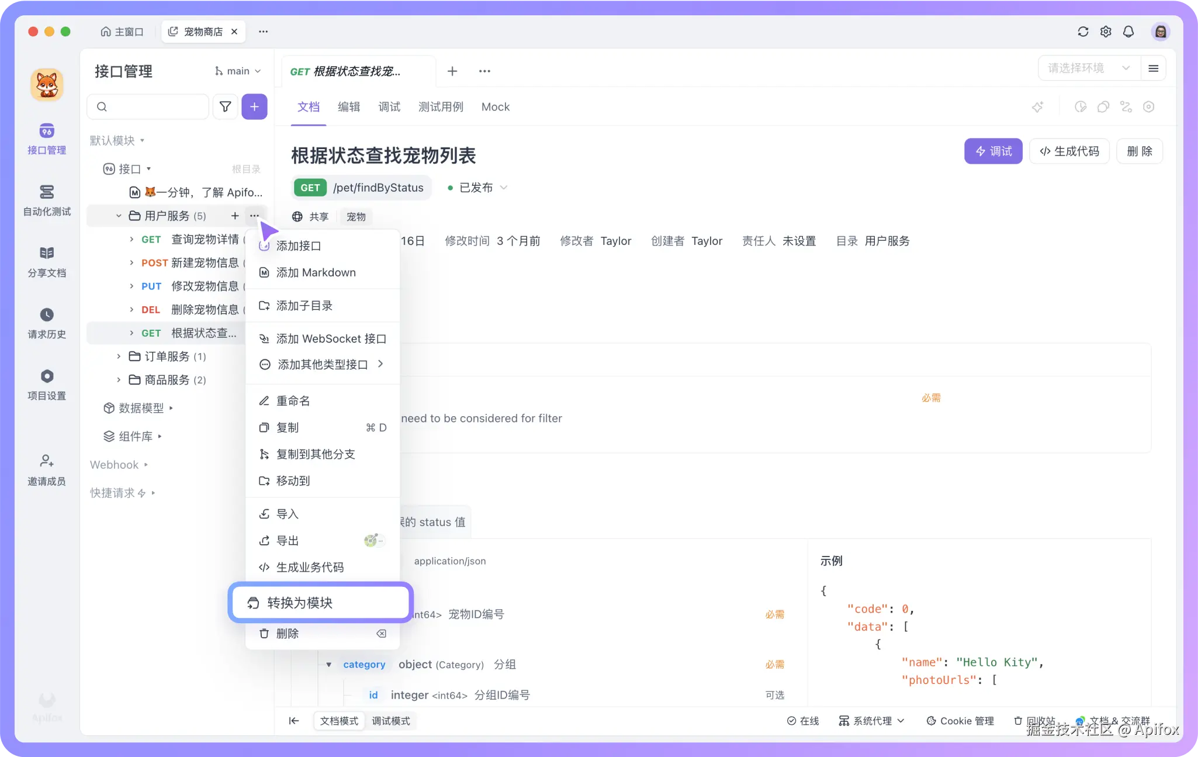Click the AI sparkle icon above the document
1198x757 pixels.
tap(1038, 106)
